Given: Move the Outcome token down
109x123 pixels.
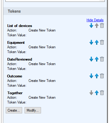Looking at the screenshot, I should click(x=91, y=76).
